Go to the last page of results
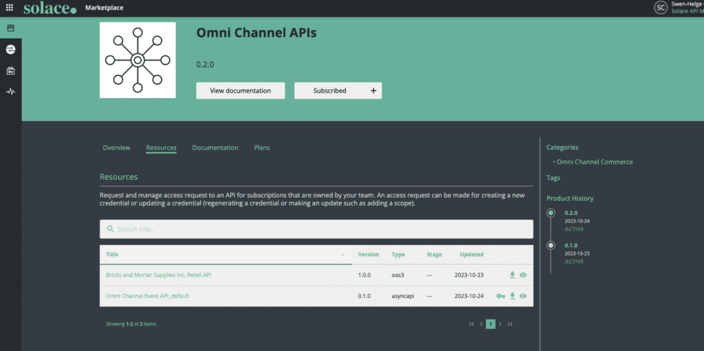704x351 pixels. (509, 324)
